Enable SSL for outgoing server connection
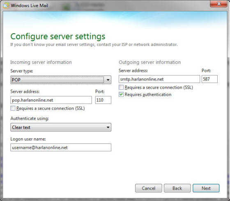Image resolution: width=230 pixels, height=201 pixels. [121, 88]
